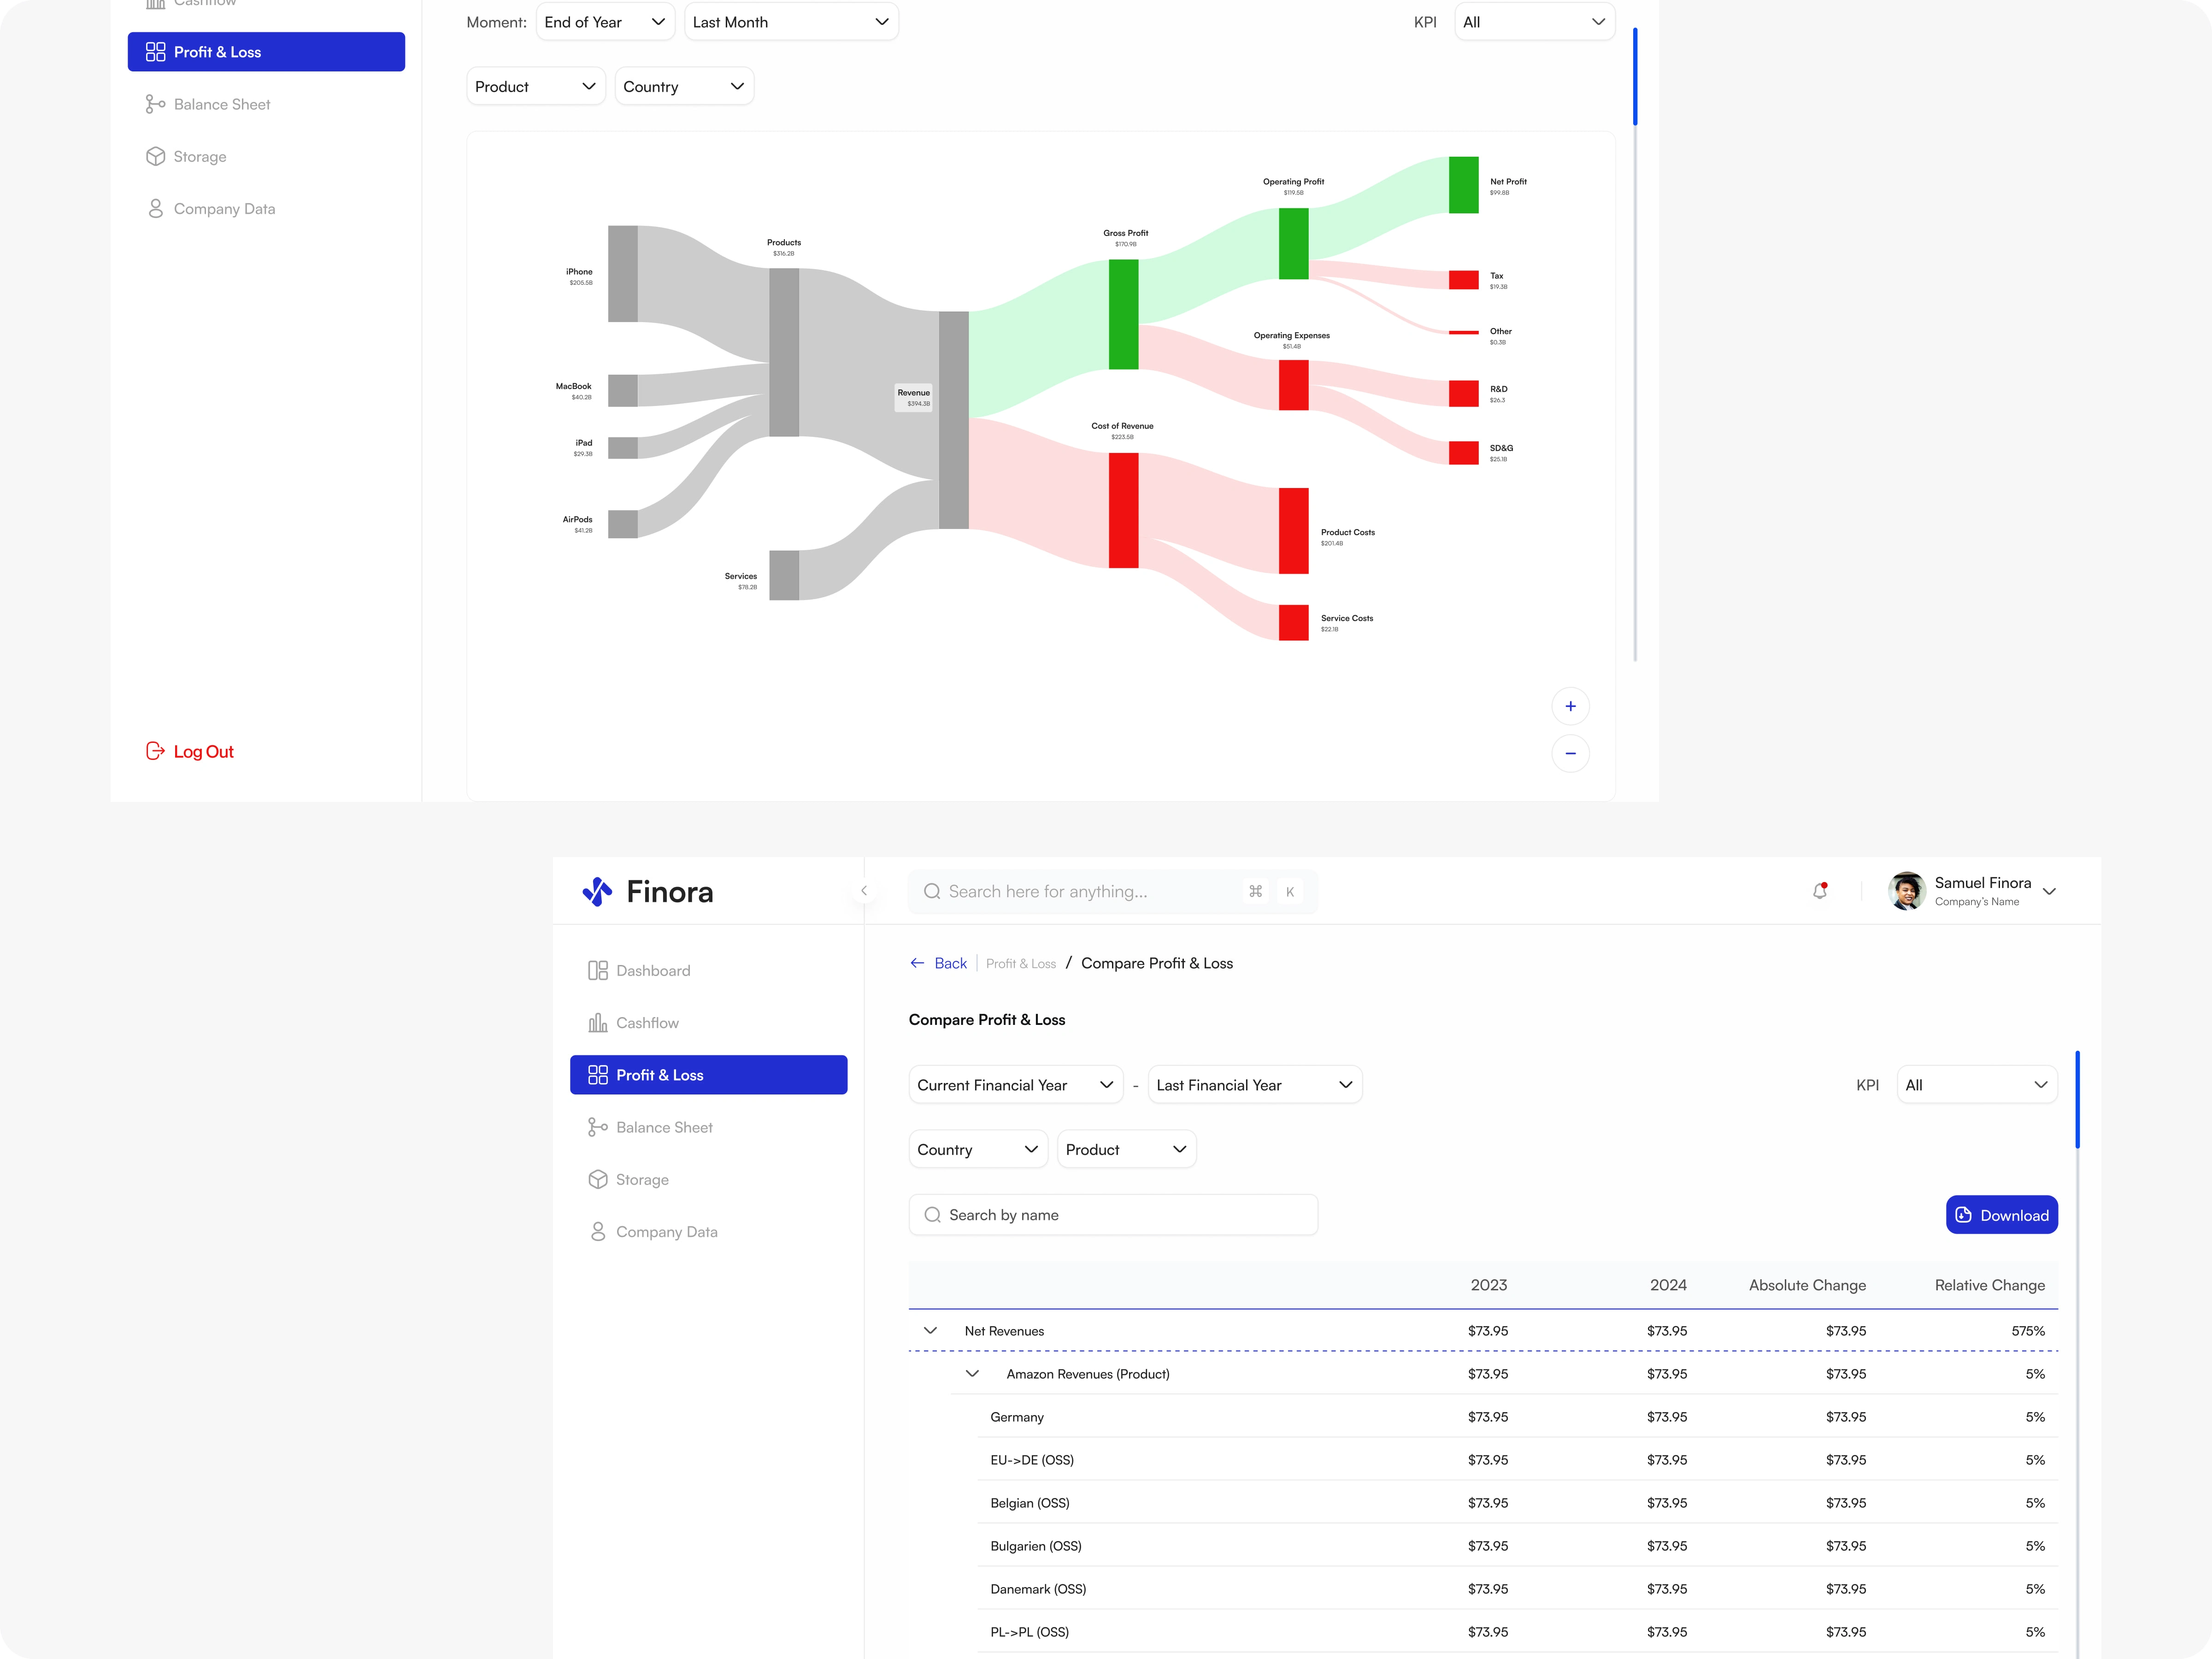2212x1659 pixels.
Task: Open Dashboard from lower sidebar
Action: tap(652, 970)
